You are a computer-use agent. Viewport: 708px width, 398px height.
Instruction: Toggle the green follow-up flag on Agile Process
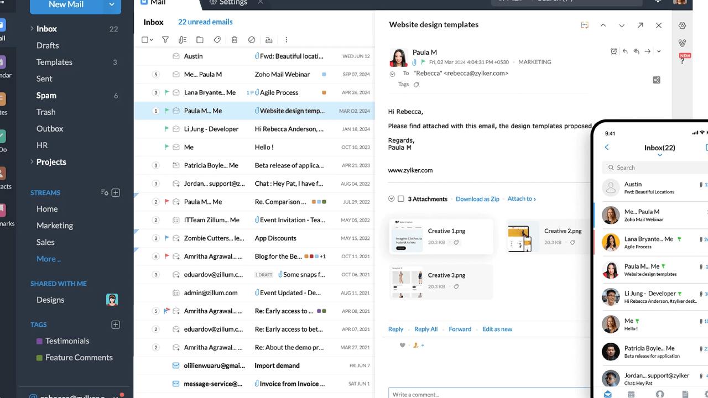166,92
